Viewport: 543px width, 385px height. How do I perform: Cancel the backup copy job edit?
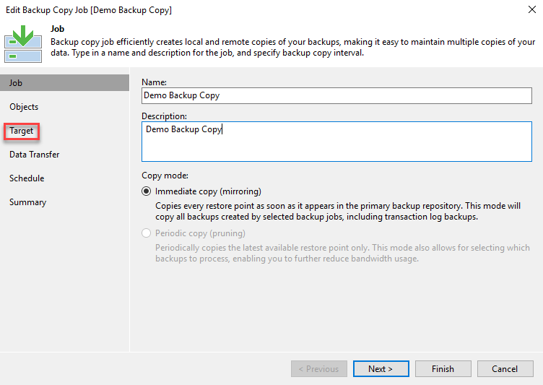505,368
